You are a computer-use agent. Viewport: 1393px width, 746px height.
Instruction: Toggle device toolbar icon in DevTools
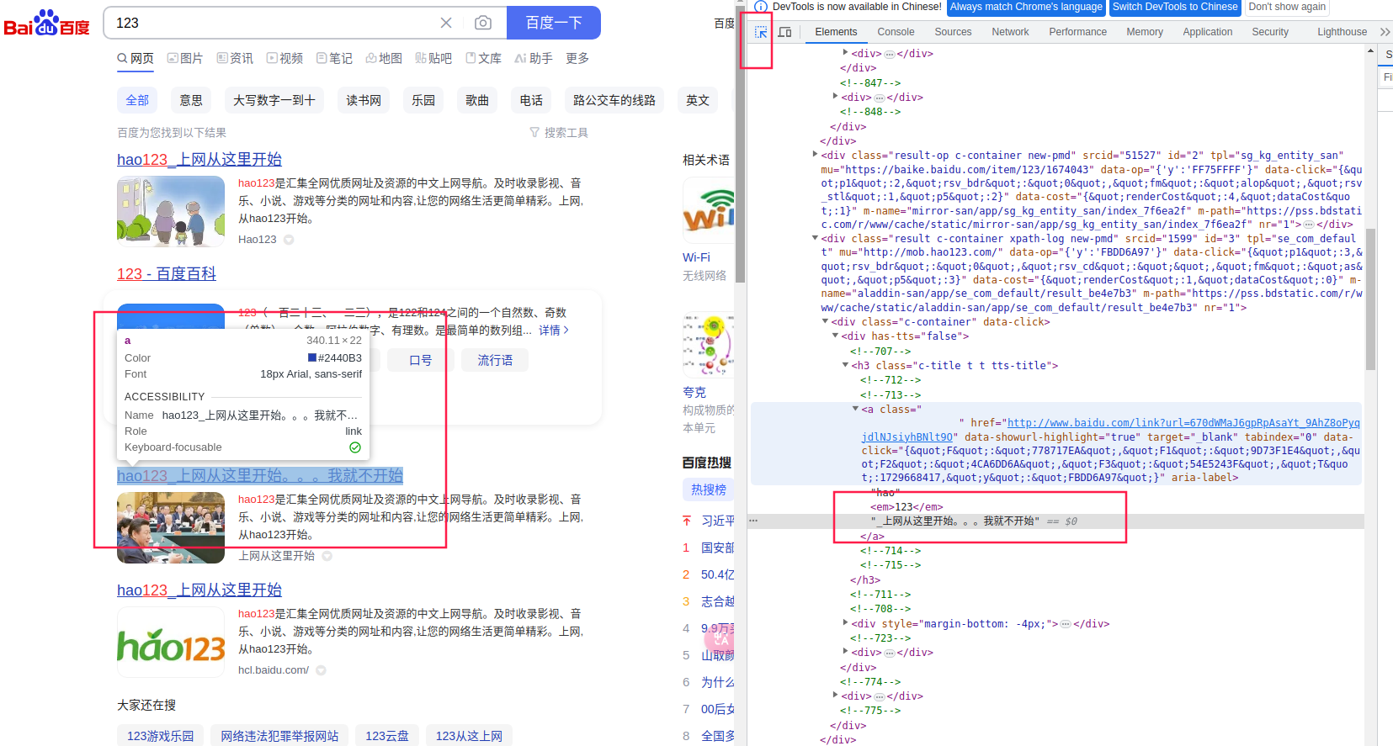pos(784,32)
